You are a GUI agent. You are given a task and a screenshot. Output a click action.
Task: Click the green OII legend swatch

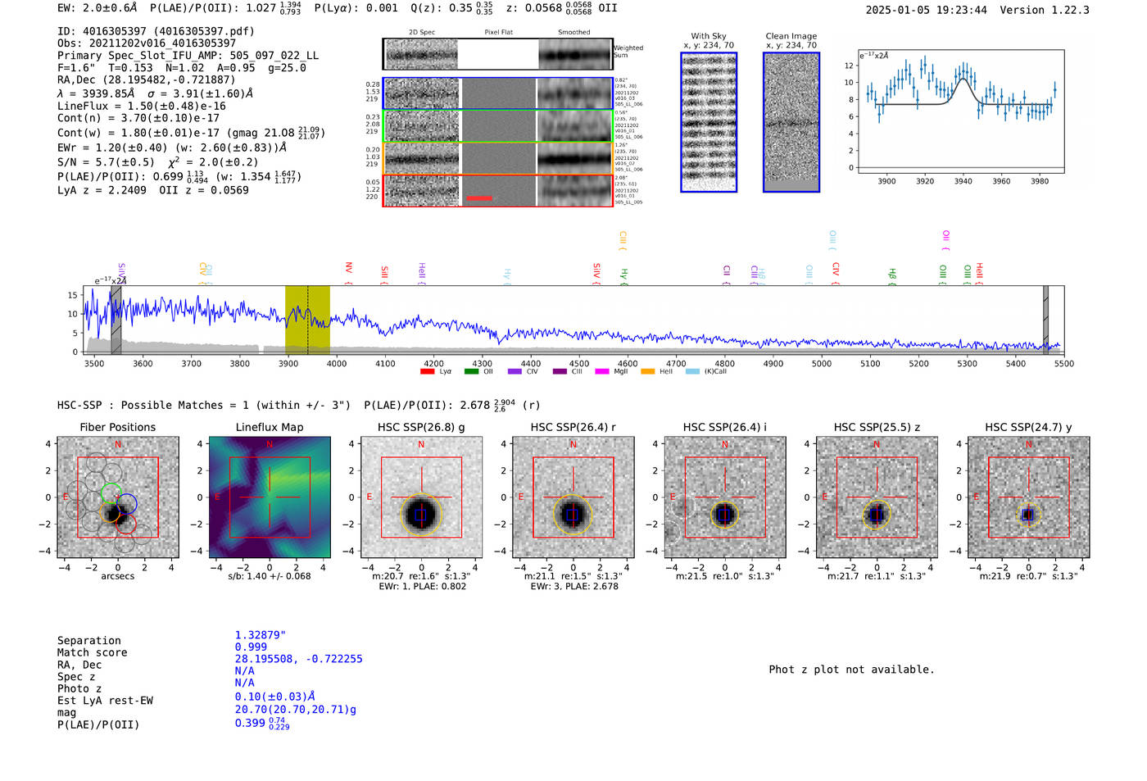(471, 372)
